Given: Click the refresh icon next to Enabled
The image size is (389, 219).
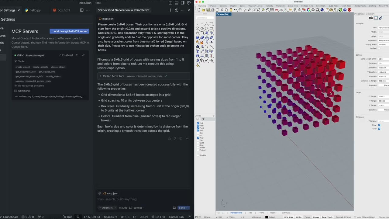Looking at the screenshot, I should pos(77,55).
